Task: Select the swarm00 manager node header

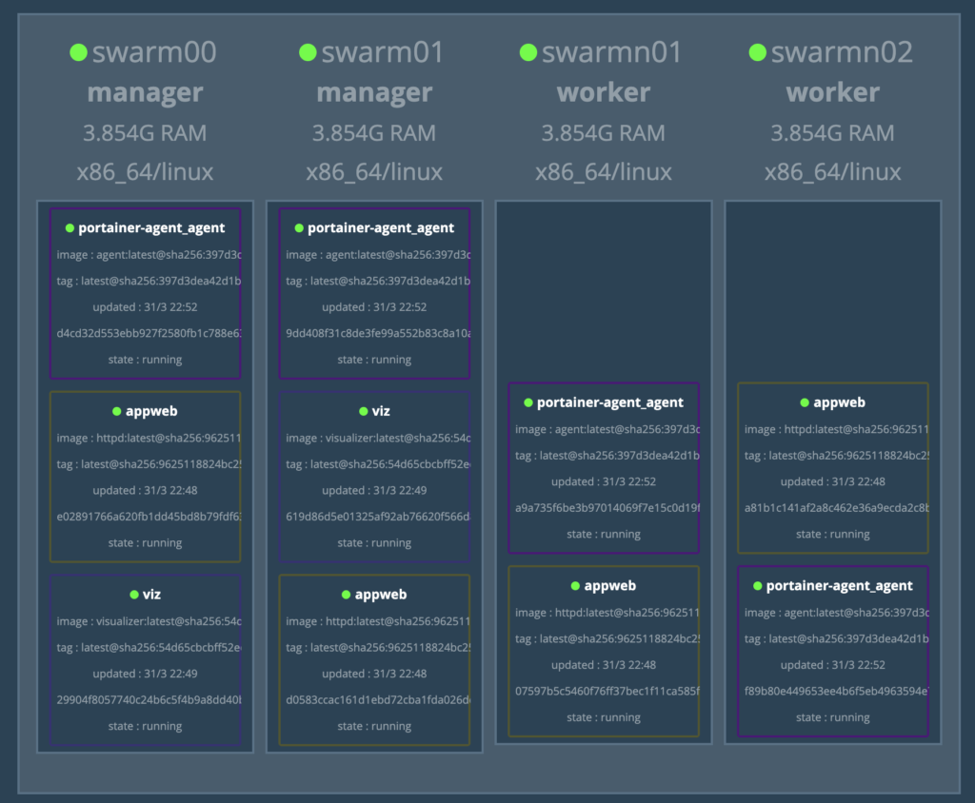Action: 145,92
